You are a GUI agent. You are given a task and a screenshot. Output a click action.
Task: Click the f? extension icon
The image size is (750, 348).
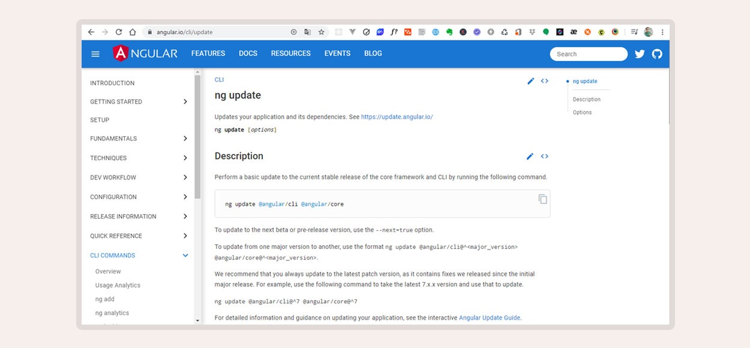point(394,32)
